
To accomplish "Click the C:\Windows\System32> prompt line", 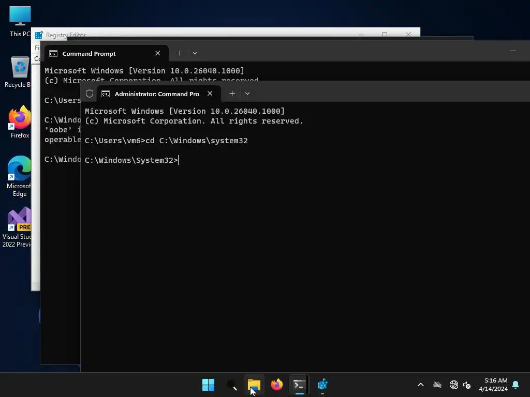I will [131, 160].
